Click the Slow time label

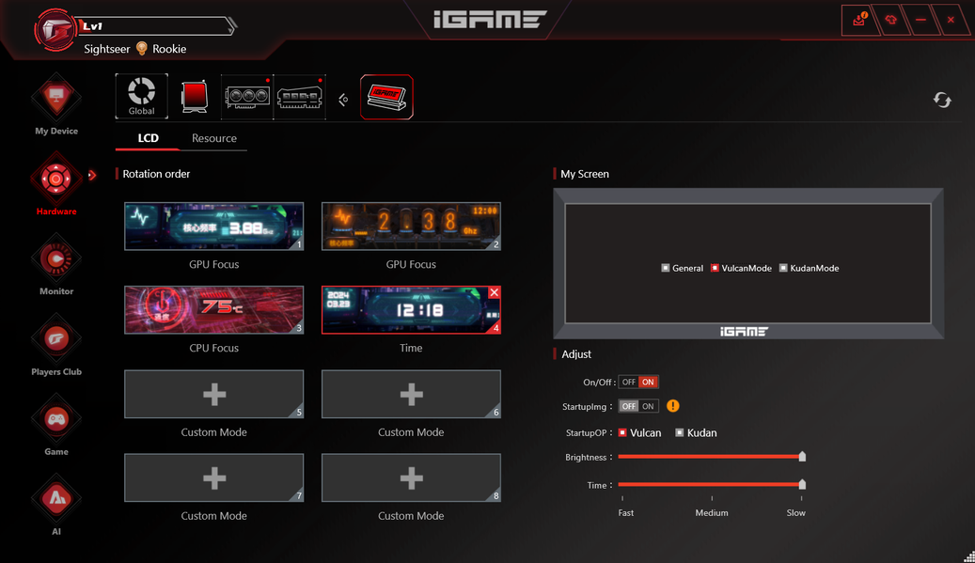pos(796,512)
